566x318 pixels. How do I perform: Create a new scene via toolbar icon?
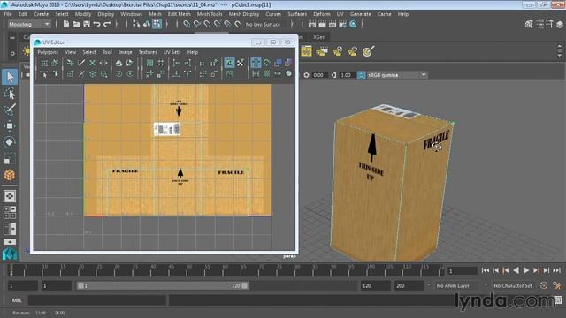66,24
